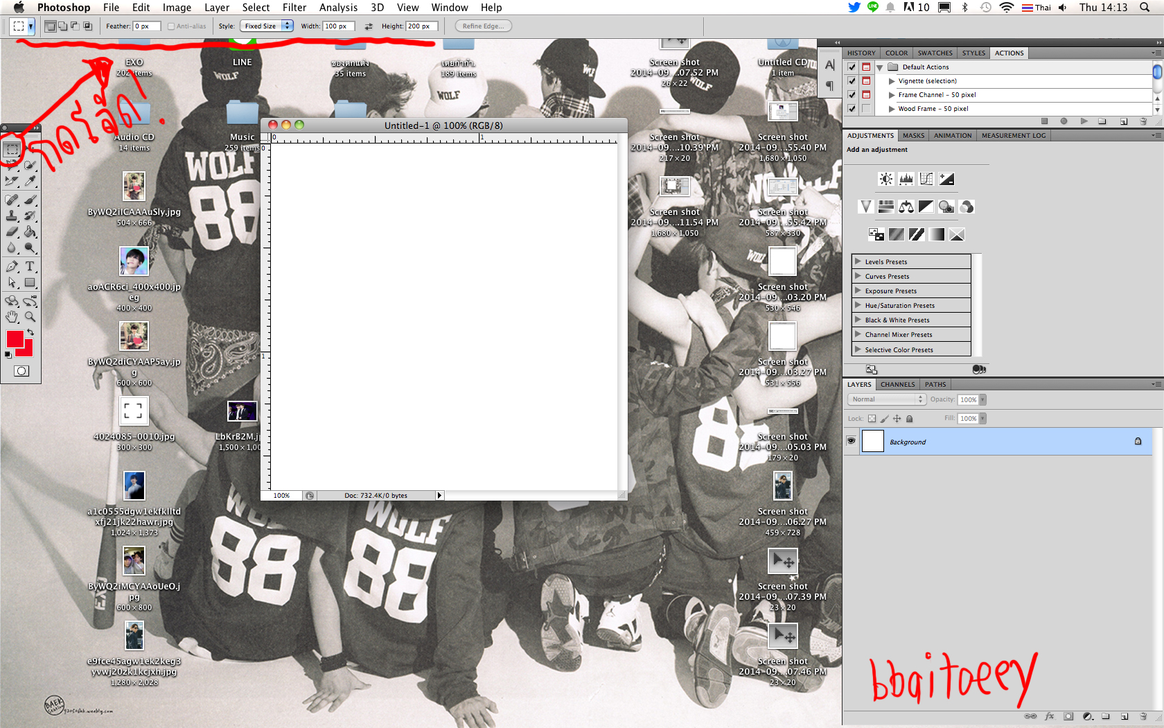Select the Zoom magnifier tool in the toolbox
The height and width of the screenshot is (728, 1164).
tap(30, 317)
